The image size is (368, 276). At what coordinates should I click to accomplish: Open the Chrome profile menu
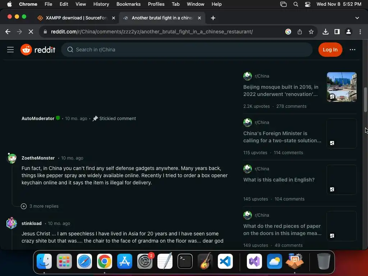click(x=348, y=32)
